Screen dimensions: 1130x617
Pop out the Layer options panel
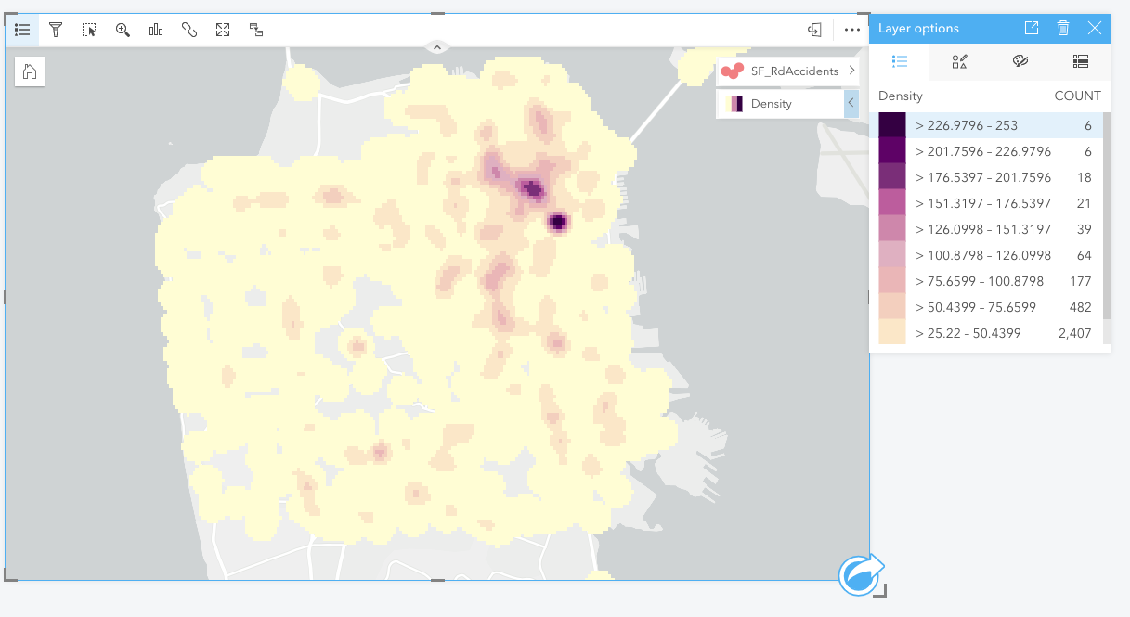pyautogui.click(x=1031, y=28)
